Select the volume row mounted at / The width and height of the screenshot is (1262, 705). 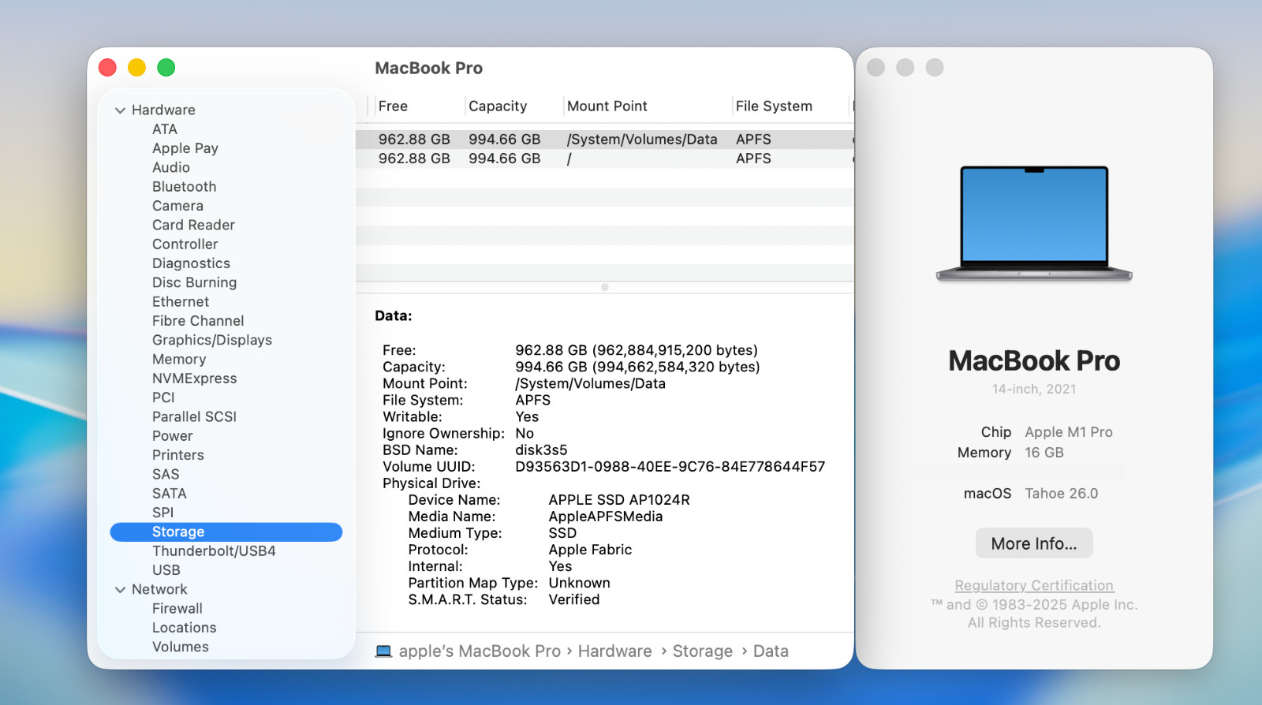click(x=605, y=159)
